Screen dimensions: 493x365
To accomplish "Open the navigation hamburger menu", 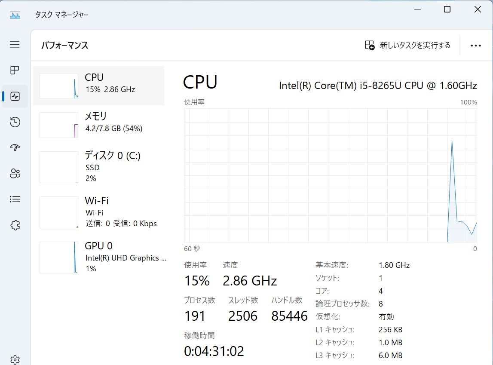I will 14,44.
